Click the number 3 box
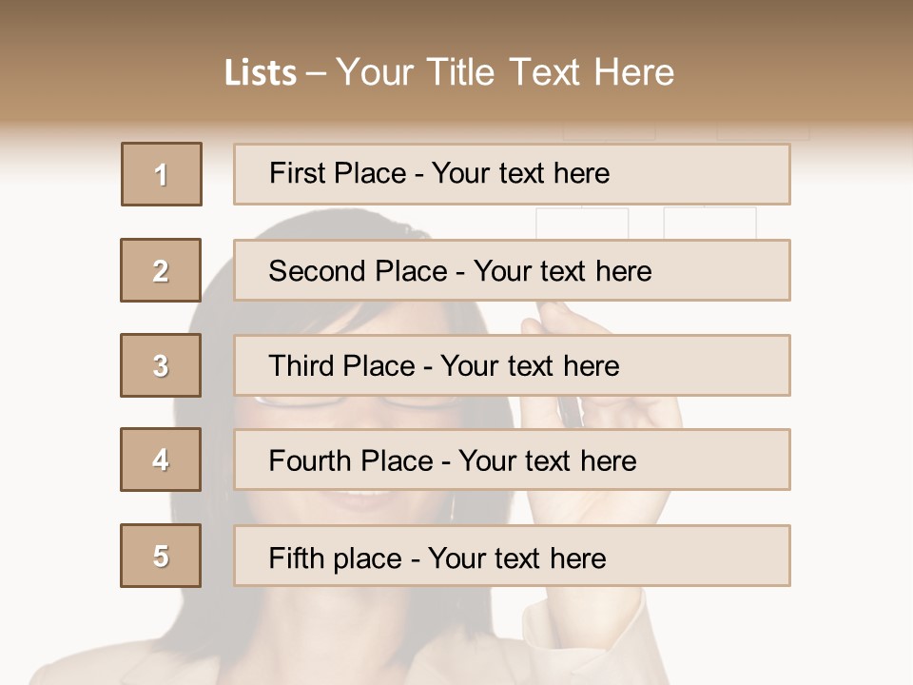 (x=161, y=365)
